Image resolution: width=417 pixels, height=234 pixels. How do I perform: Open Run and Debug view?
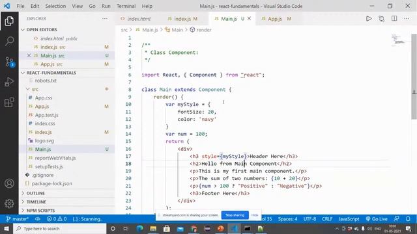(x=9, y=82)
